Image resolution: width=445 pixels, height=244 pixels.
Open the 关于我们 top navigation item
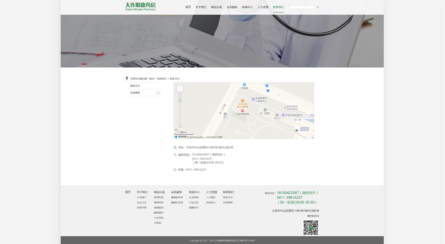coord(201,7)
